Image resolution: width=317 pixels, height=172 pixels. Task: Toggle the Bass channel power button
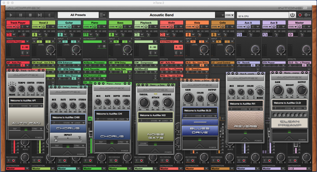tap(121, 27)
